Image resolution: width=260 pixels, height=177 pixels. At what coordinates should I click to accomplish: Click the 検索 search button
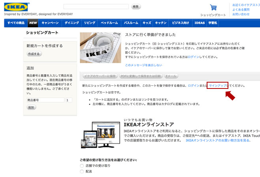click(136, 7)
